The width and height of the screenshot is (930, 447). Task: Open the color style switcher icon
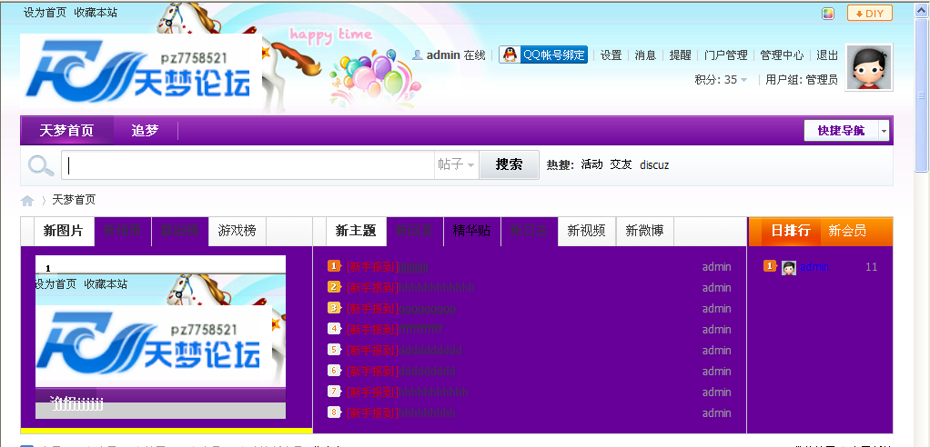(x=828, y=14)
